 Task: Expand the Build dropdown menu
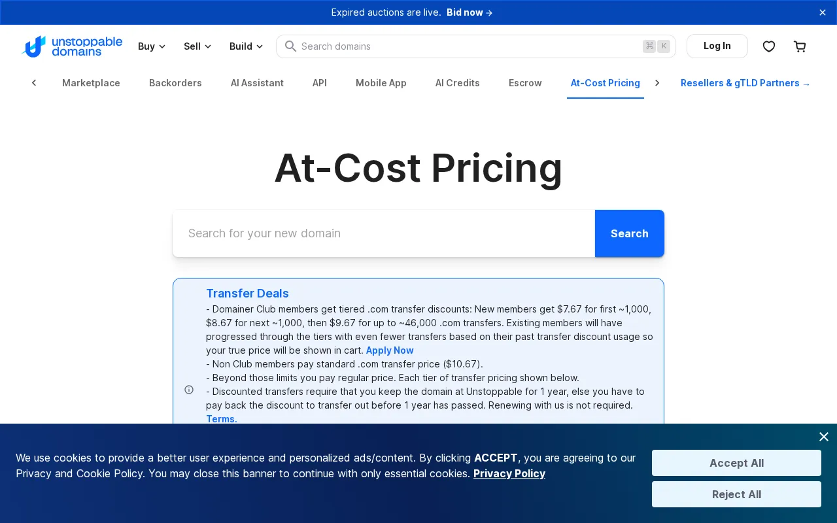(x=247, y=46)
